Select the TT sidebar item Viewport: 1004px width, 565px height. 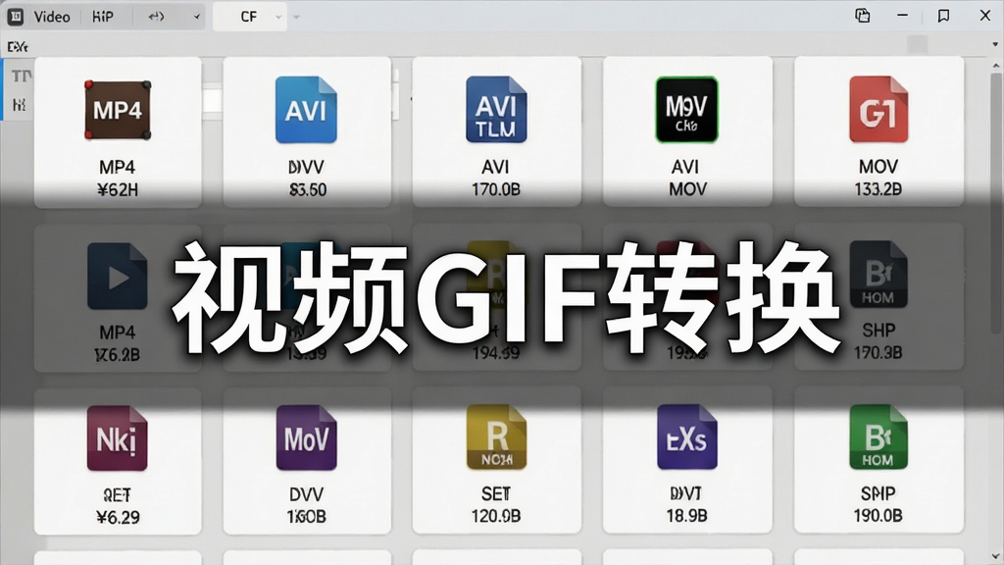tap(21, 77)
